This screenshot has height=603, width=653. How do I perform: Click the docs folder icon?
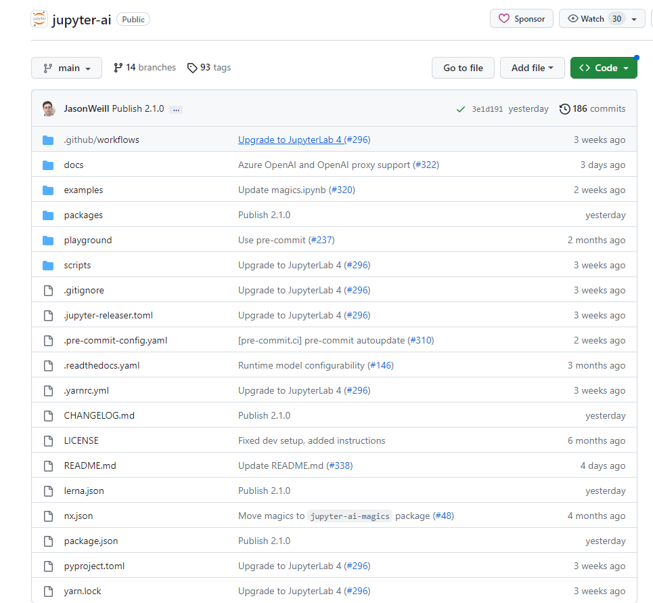[48, 165]
